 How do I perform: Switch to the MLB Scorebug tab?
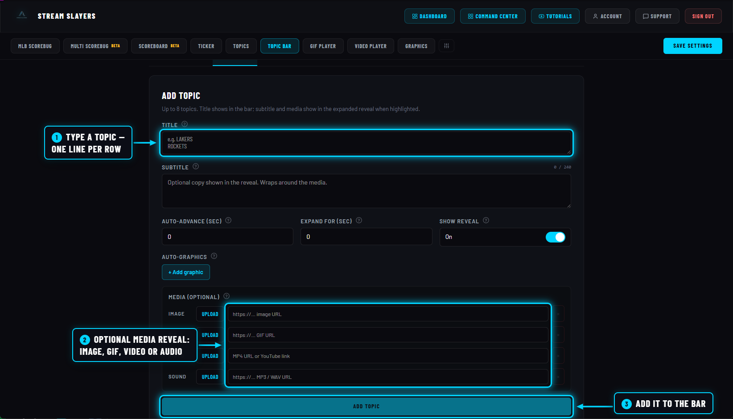click(35, 46)
